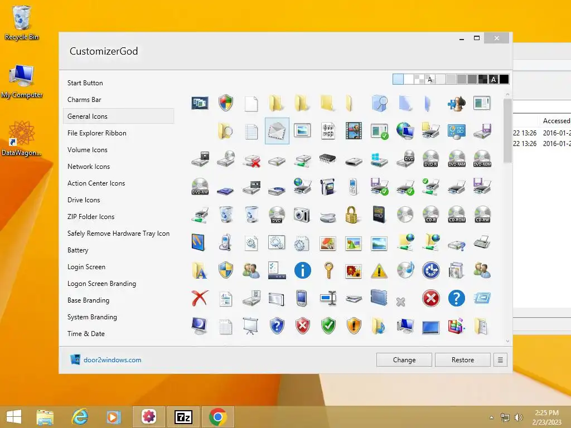The image size is (571, 428).
Task: Open Recycle Bin on desktop
Action: 22,22
